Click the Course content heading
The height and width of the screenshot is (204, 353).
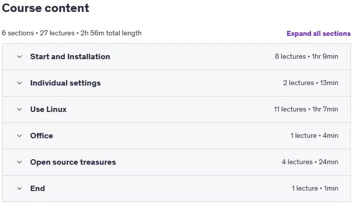(45, 8)
